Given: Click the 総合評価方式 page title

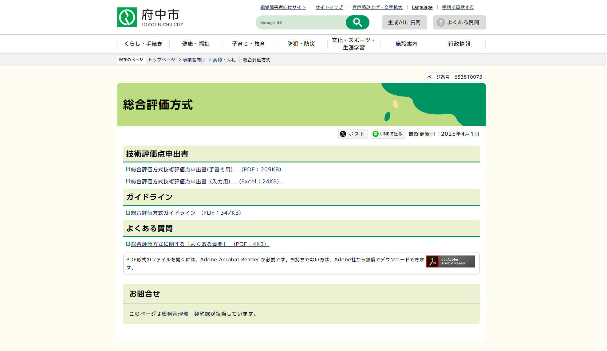Looking at the screenshot, I should [x=158, y=105].
